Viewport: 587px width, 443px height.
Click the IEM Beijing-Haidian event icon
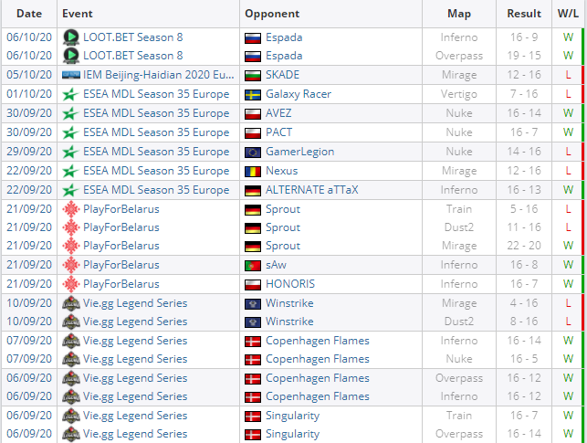pos(70,75)
